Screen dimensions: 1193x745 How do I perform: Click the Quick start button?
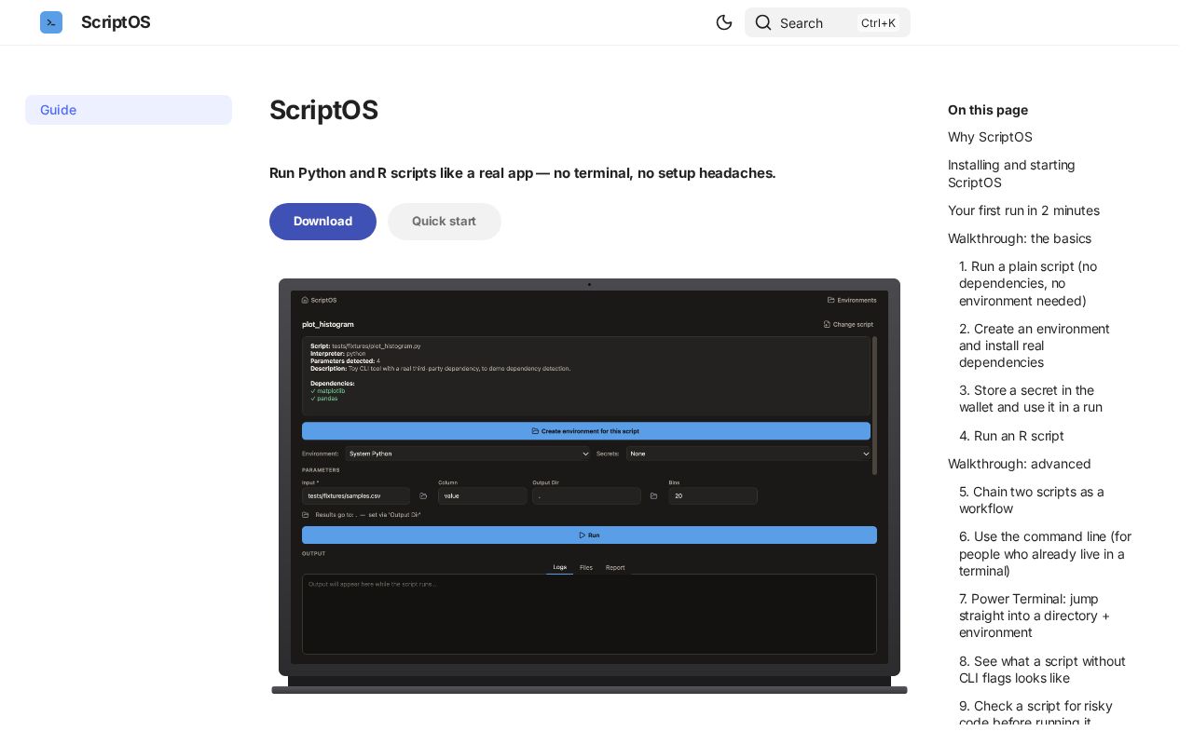[444, 222]
